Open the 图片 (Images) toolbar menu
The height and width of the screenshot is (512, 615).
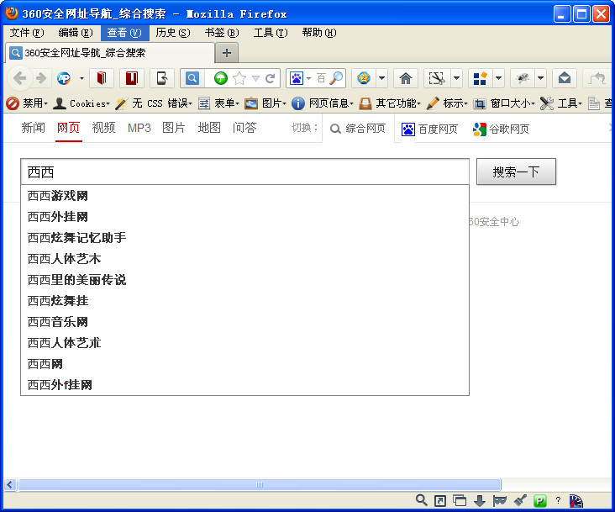[x=265, y=103]
